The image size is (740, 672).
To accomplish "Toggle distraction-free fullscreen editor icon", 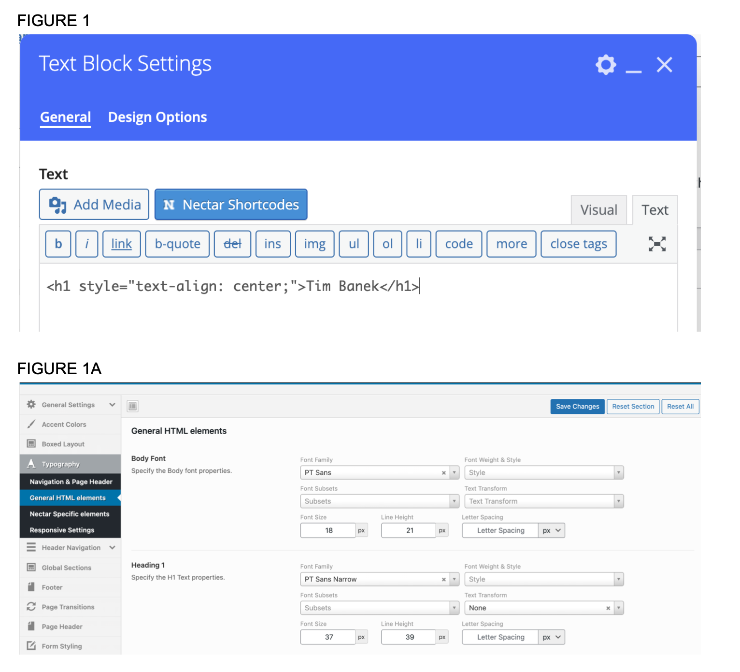I will pos(656,244).
